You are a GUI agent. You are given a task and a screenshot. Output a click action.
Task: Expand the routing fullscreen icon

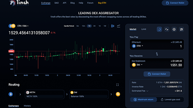pos(118,85)
